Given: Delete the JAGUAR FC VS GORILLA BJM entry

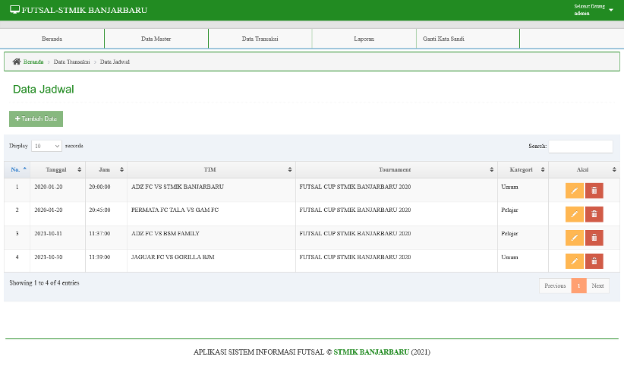Looking at the screenshot, I should pyautogui.click(x=594, y=261).
